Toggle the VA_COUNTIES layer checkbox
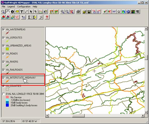Screen dimensions: 149x124 pyautogui.click(x=4, y=86)
